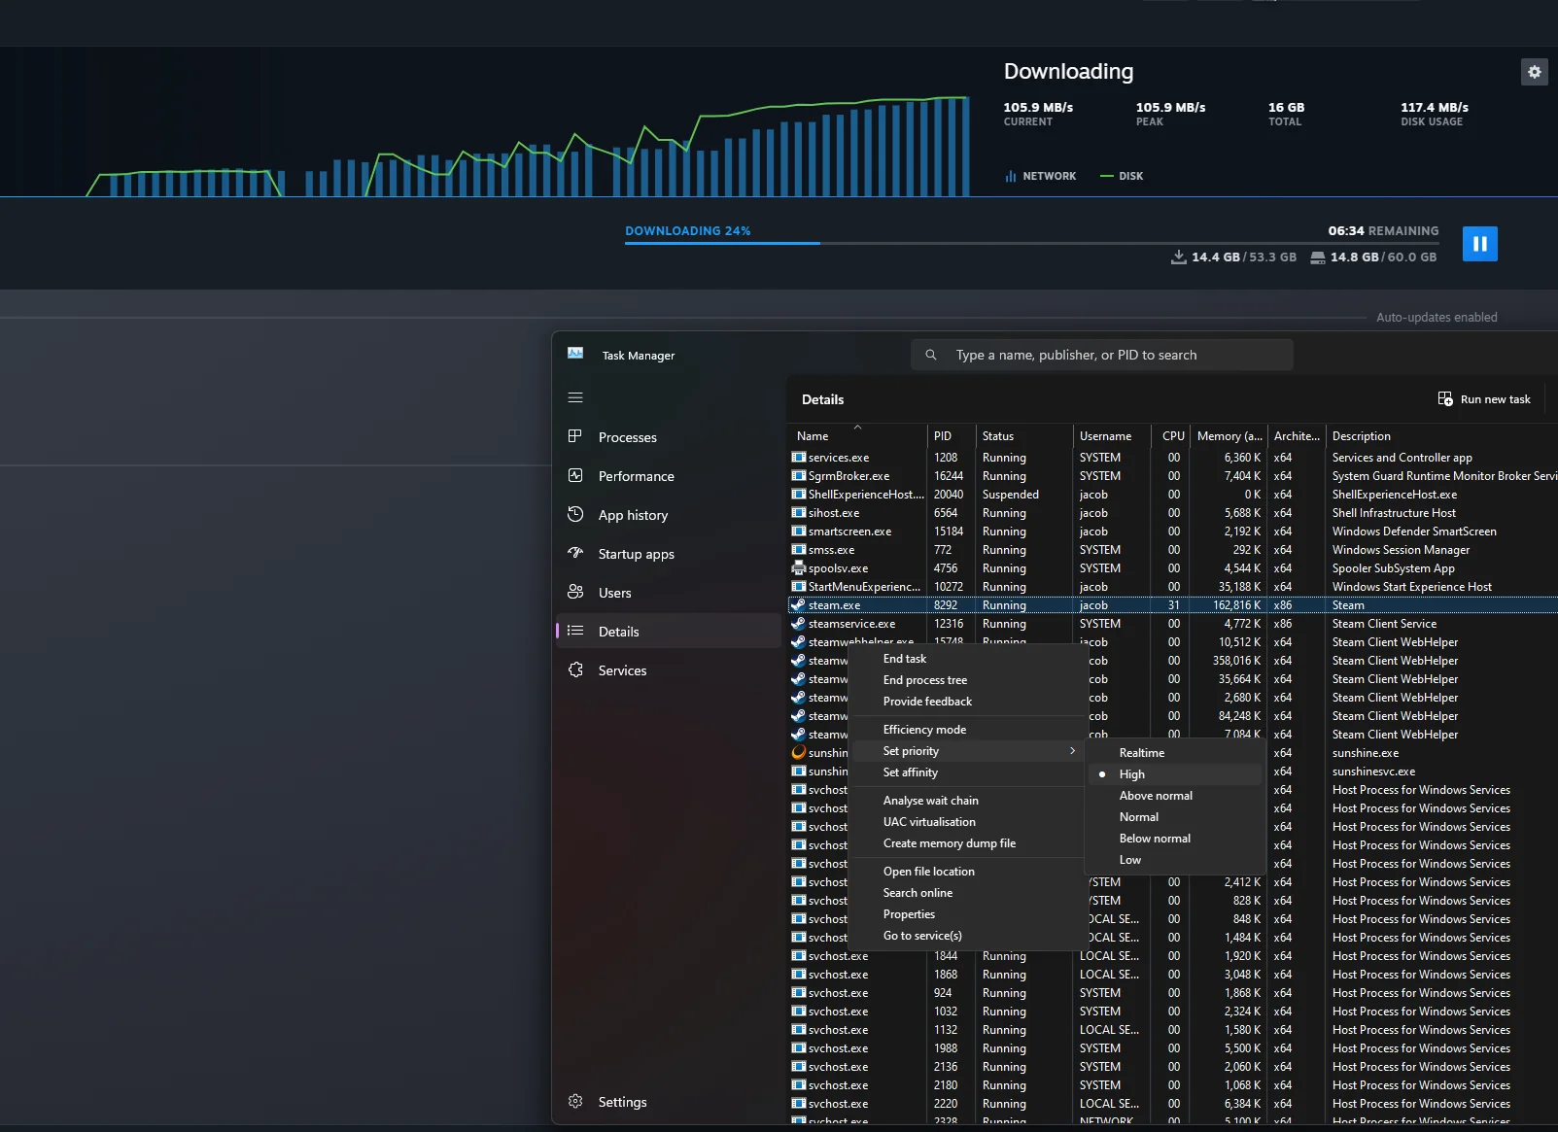This screenshot has height=1132, width=1558.
Task: Click the Startup apps sidebar icon
Action: [575, 554]
